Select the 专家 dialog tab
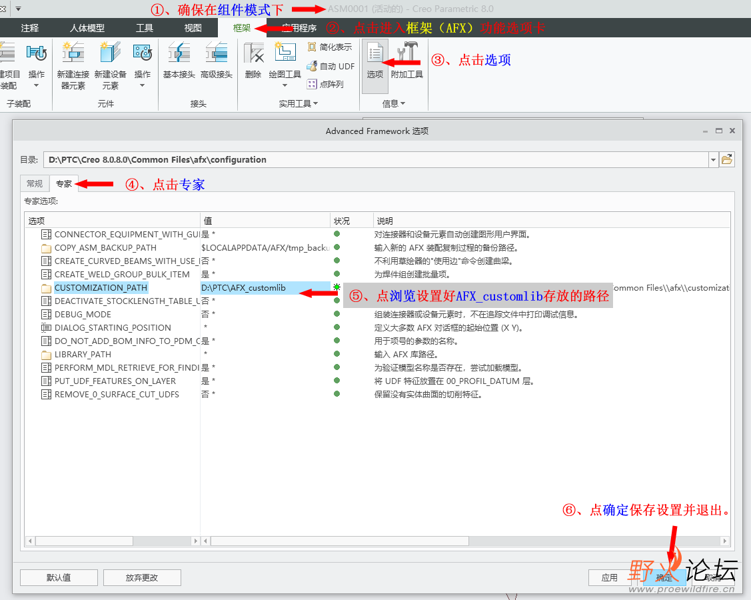Viewport: 751px width, 600px height. tap(63, 183)
